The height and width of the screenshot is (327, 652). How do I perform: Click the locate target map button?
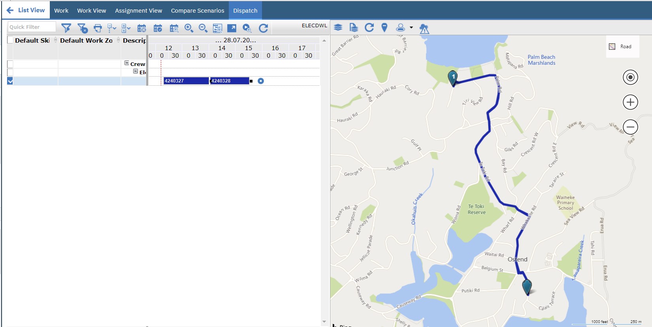[x=630, y=77]
